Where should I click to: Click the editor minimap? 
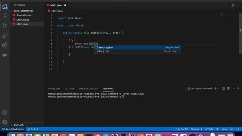229,15
